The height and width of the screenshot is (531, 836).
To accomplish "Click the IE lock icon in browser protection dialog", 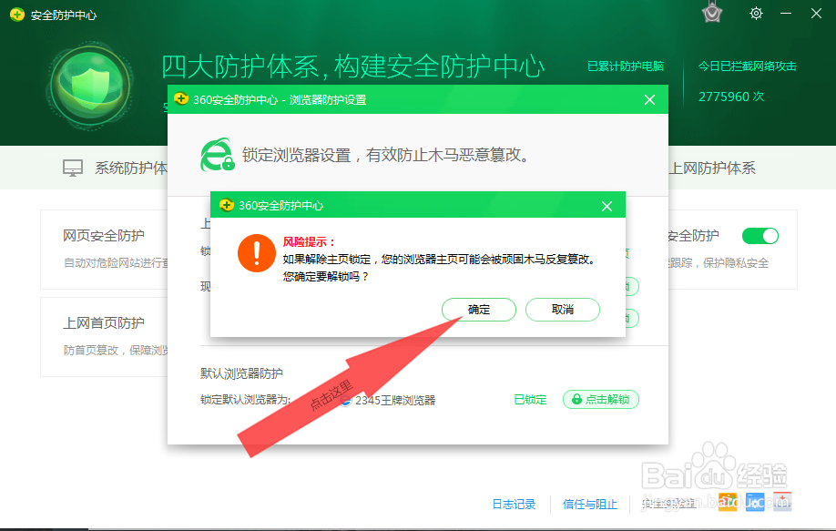I will click(x=218, y=155).
